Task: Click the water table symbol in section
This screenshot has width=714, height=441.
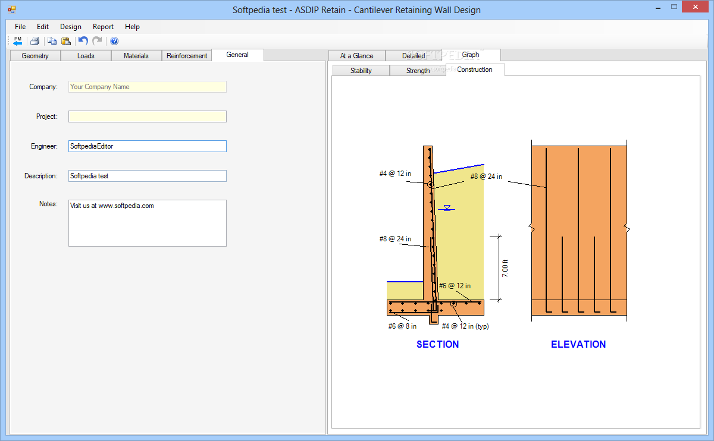Action: tap(447, 208)
